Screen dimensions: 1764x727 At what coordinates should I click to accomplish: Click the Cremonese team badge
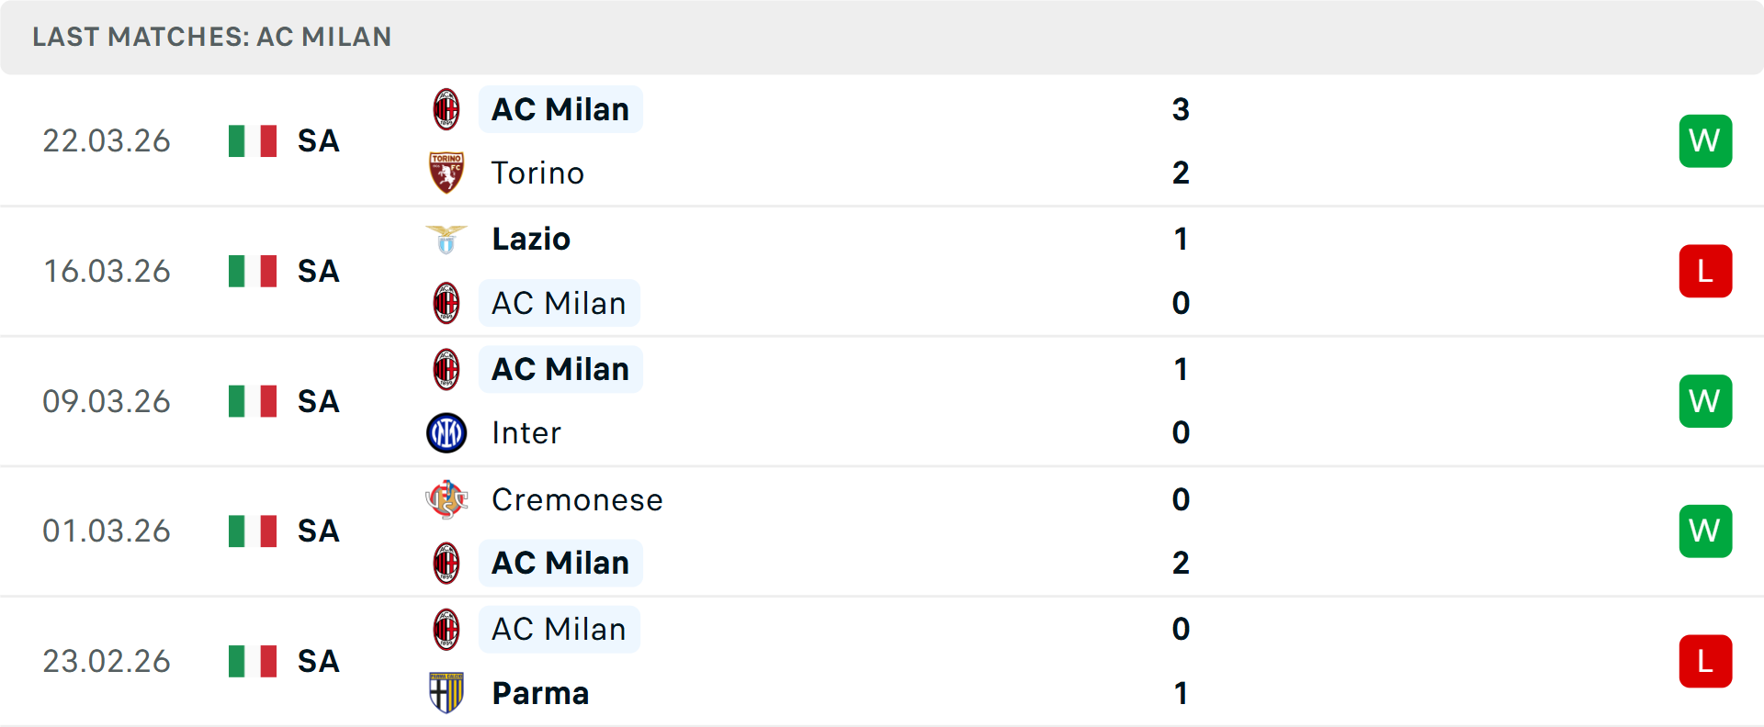(x=447, y=500)
